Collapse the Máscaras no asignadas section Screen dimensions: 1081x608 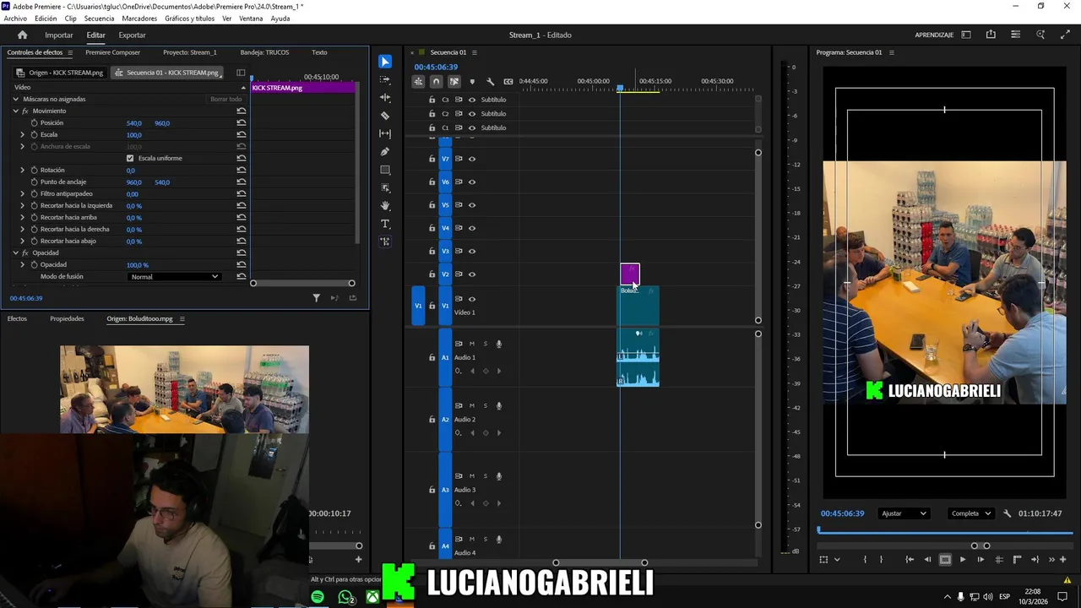point(15,100)
